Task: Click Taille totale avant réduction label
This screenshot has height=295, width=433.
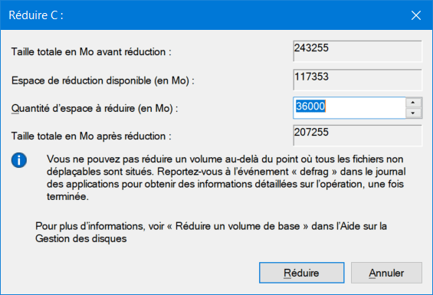Action: (91, 52)
